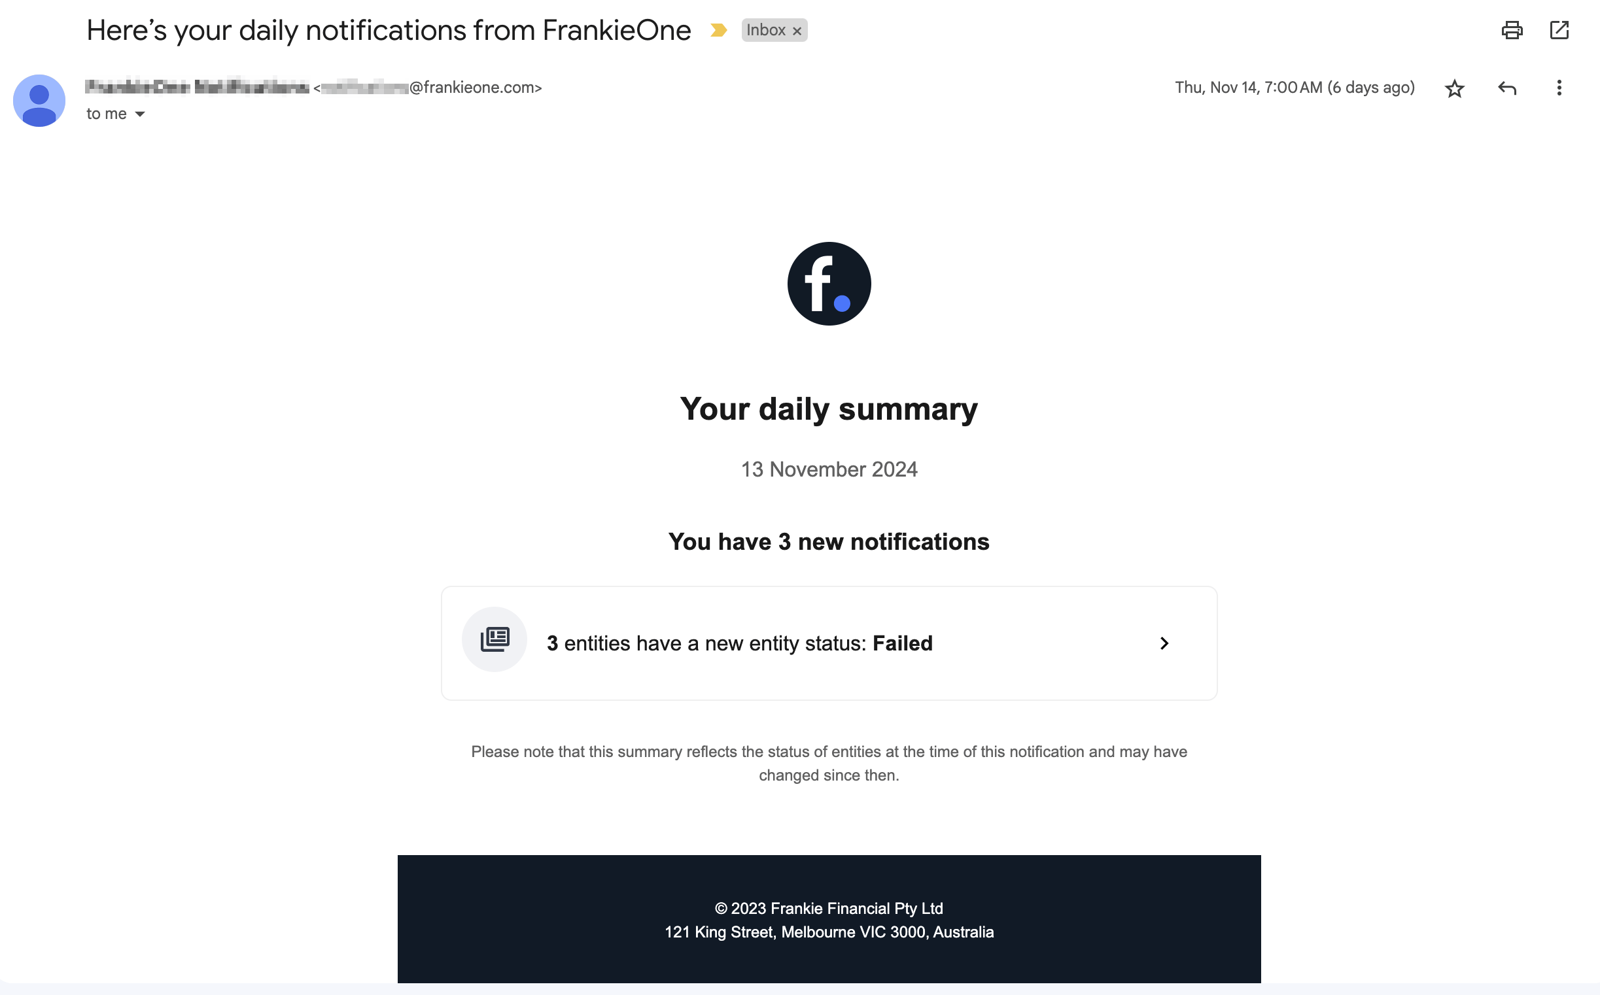1600x995 pixels.
Task: Click the 'Your daily summary' heading
Action: (x=828, y=409)
